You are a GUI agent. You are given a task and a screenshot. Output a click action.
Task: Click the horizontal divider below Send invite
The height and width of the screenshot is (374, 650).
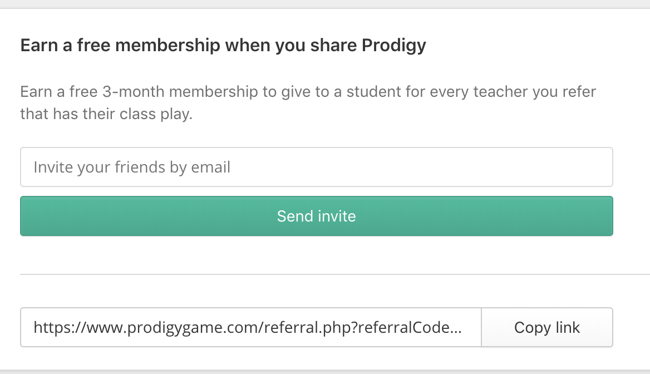click(x=334, y=274)
